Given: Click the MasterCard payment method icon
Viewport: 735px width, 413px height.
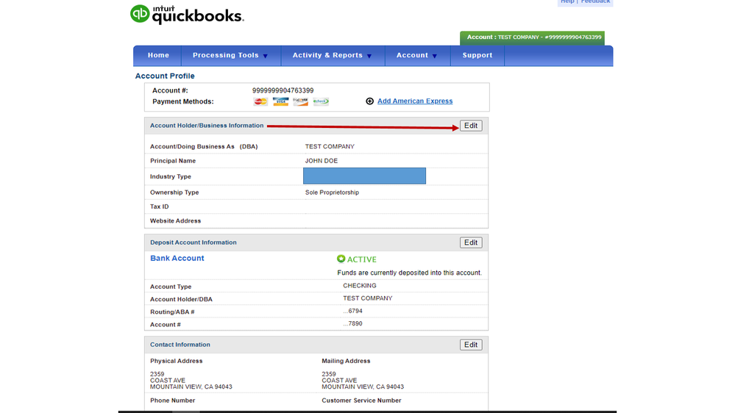Looking at the screenshot, I should 260,101.
